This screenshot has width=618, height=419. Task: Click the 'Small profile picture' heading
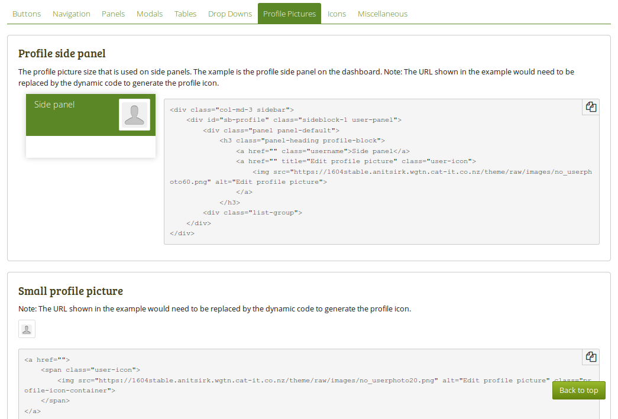tap(70, 291)
